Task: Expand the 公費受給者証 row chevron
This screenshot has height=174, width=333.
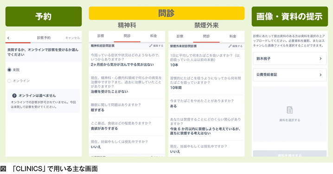Action: click(320, 75)
